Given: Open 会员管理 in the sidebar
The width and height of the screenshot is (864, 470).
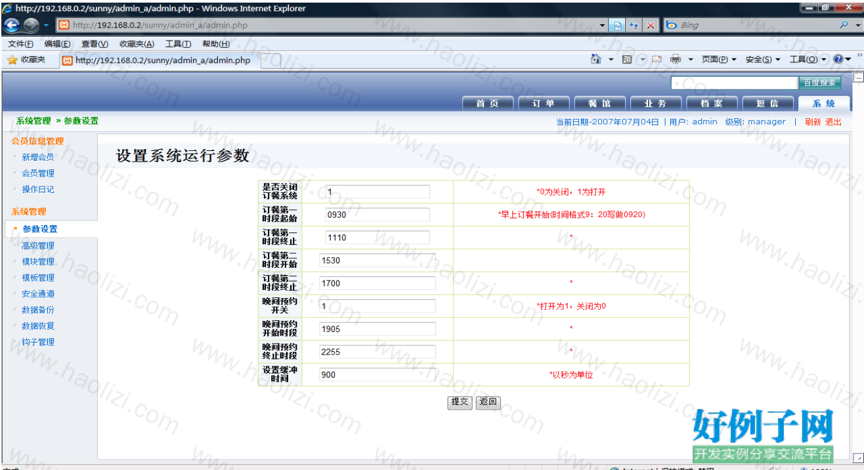Looking at the screenshot, I should point(38,173).
